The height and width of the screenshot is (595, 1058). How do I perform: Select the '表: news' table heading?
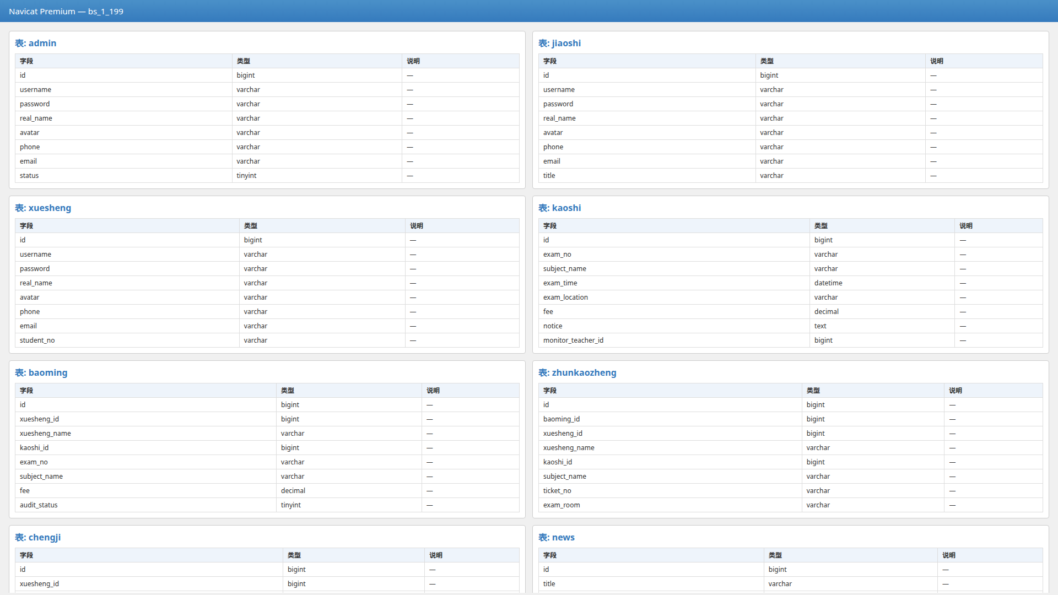coord(556,537)
